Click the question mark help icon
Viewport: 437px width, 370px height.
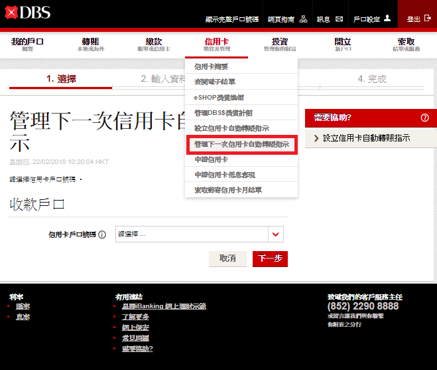click(x=424, y=118)
